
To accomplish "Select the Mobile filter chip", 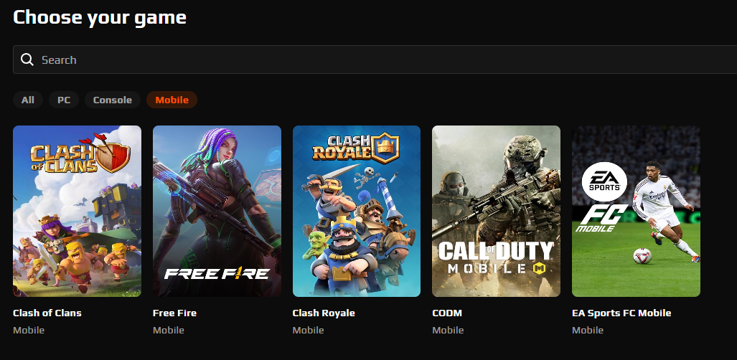I will click(172, 100).
